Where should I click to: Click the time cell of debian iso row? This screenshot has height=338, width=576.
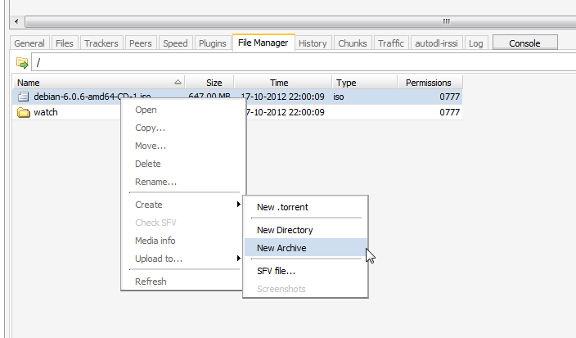[283, 97]
